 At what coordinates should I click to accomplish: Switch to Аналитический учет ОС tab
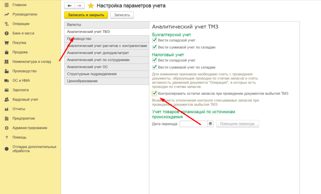(x=106, y=67)
